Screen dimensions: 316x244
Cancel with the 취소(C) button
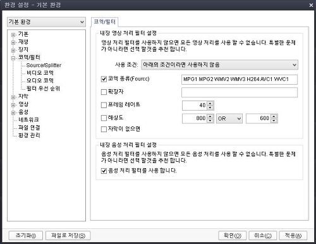[263, 235]
